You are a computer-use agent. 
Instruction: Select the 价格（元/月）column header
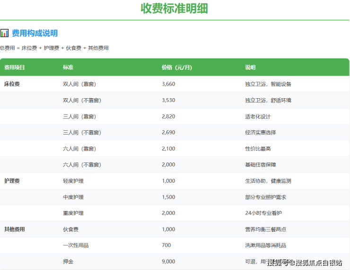176,67
